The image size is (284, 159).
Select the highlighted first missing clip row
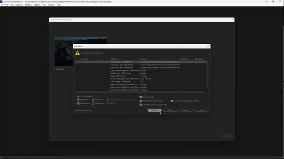click(141, 62)
